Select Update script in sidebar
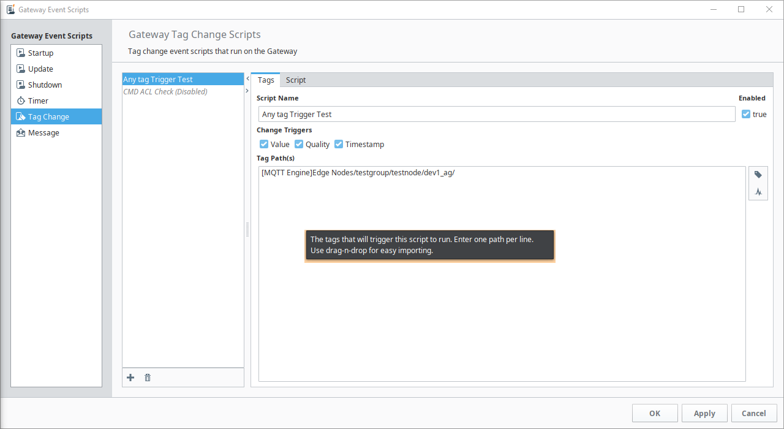This screenshot has width=784, height=429. (x=40, y=69)
